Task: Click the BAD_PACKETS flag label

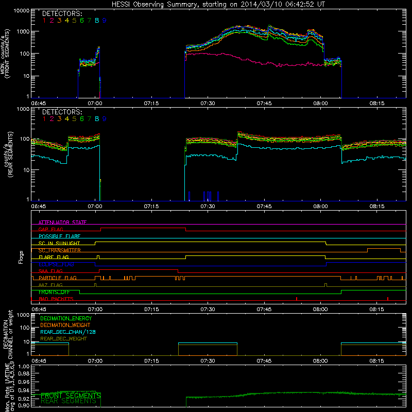Action: point(56,299)
